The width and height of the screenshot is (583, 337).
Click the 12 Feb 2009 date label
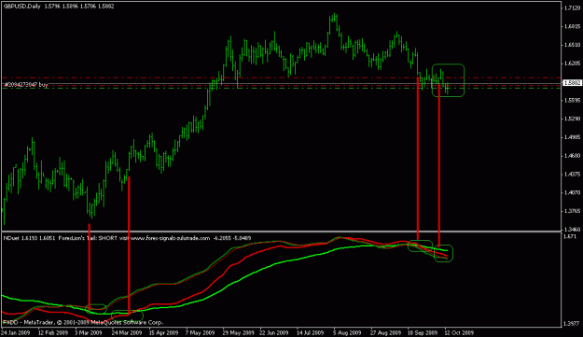(x=52, y=332)
